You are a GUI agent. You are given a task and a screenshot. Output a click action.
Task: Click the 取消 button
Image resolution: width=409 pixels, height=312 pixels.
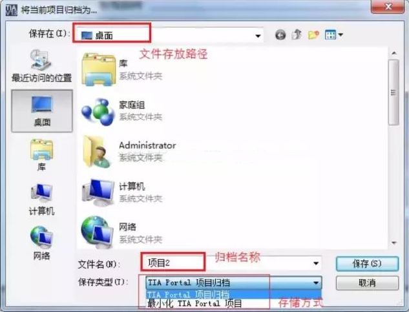[x=367, y=283]
